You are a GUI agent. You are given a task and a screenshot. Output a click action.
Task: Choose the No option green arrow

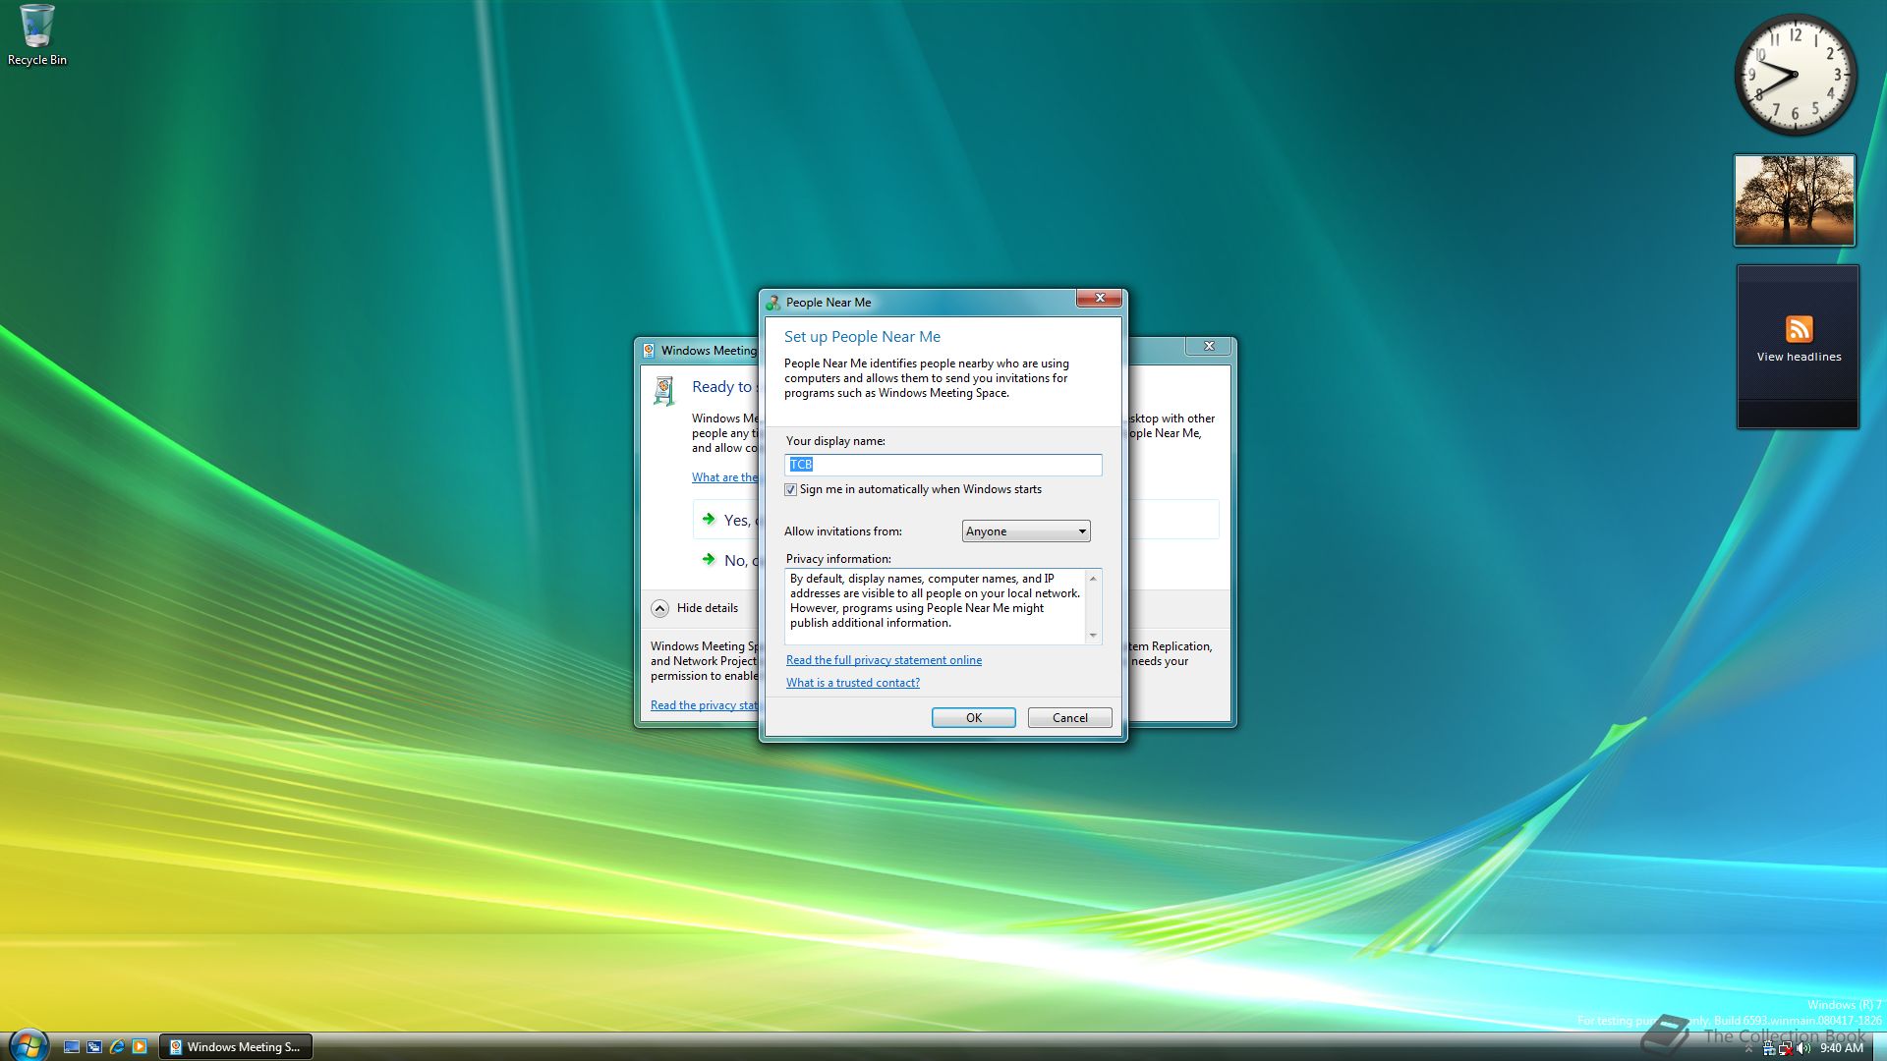(709, 559)
